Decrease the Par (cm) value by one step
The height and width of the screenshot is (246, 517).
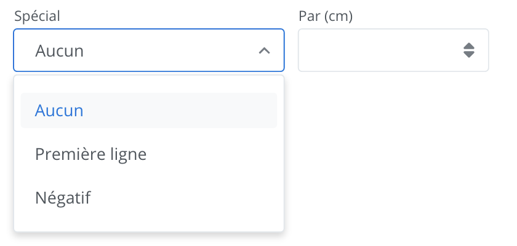[469, 55]
